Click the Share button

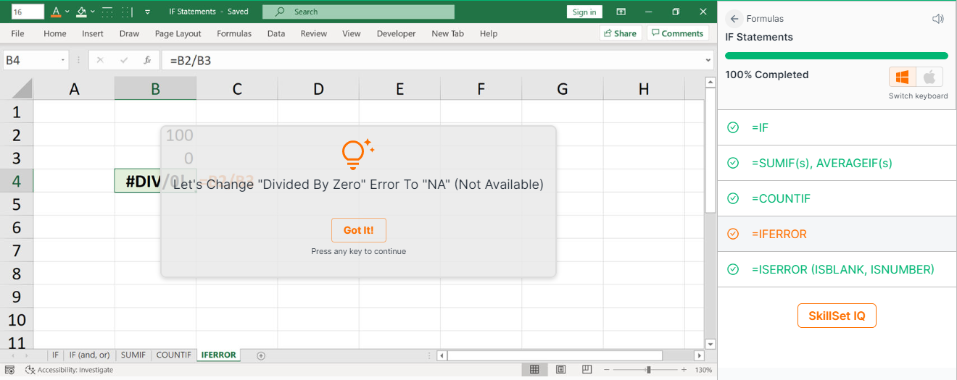click(x=619, y=33)
